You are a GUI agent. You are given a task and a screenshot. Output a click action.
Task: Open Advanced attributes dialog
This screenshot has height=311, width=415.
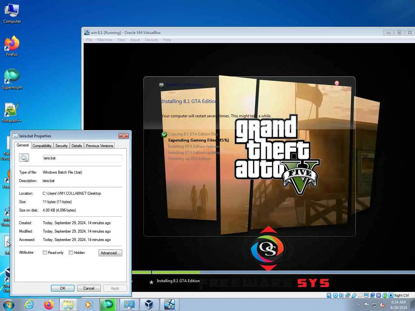coord(110,253)
